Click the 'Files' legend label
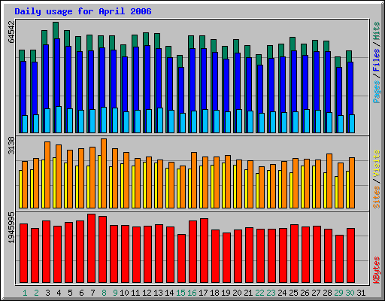Image resolution: width=385 pixels, height=301 pixels. coord(377,60)
